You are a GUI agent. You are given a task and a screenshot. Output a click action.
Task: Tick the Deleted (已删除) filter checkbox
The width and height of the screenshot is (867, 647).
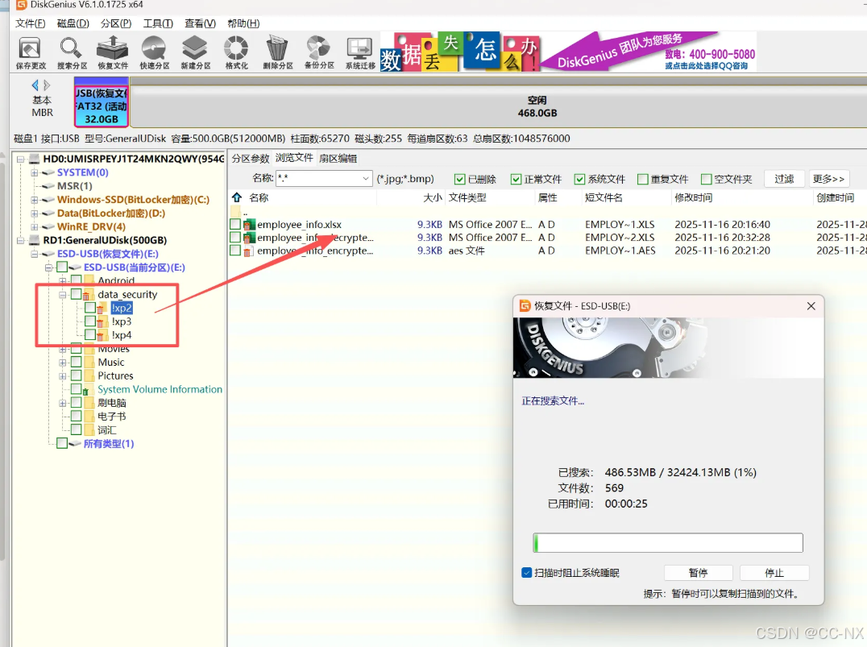click(459, 179)
